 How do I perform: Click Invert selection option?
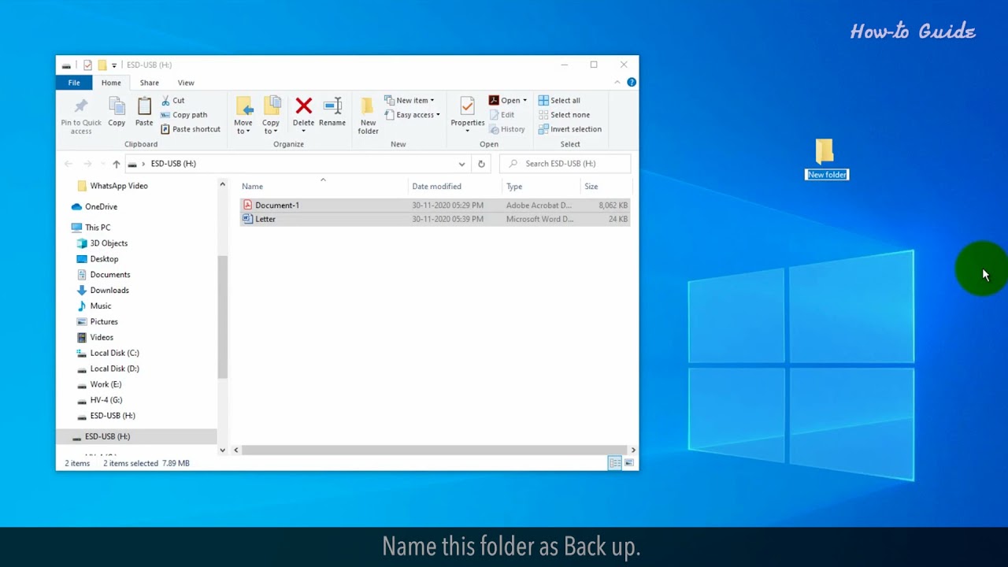[x=570, y=129]
